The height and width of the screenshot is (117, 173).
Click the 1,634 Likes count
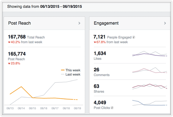click(x=100, y=53)
